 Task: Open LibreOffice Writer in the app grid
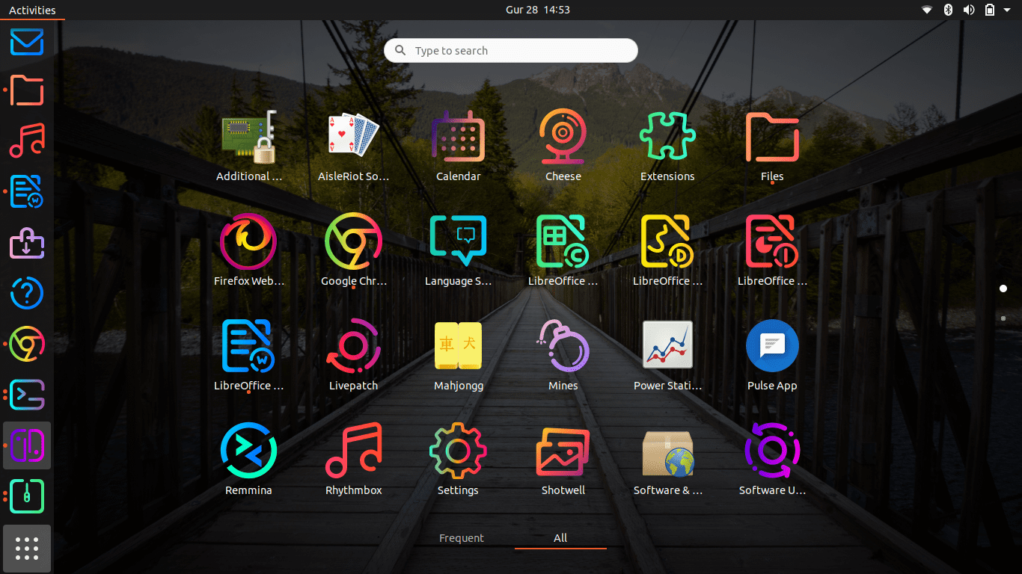(x=248, y=356)
